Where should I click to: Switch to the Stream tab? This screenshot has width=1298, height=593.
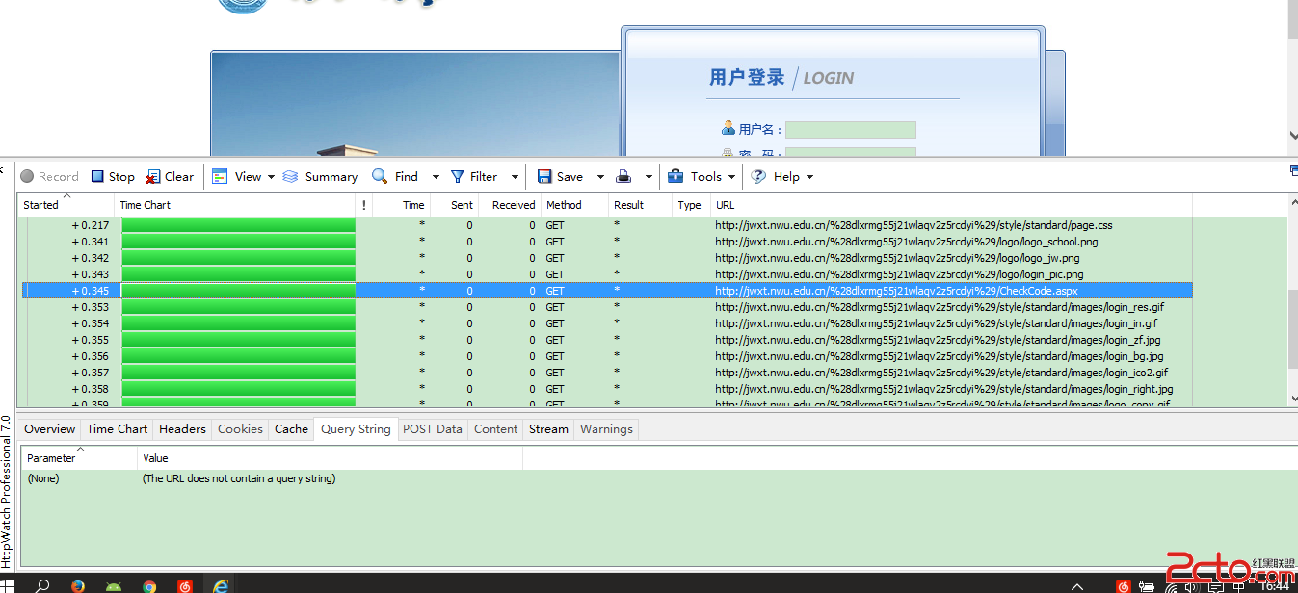pos(548,429)
